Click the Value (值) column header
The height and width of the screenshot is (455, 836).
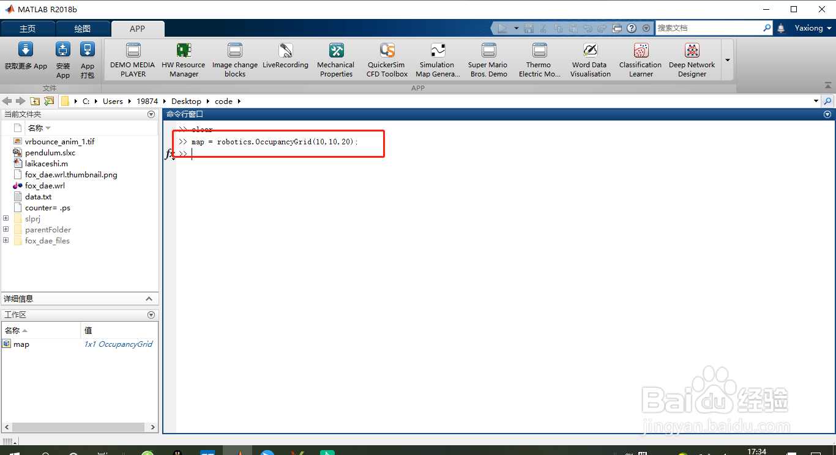click(x=119, y=330)
